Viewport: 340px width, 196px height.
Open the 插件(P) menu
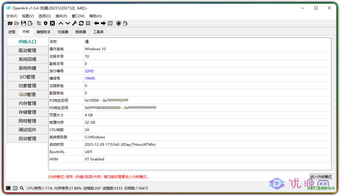coord(61,16)
